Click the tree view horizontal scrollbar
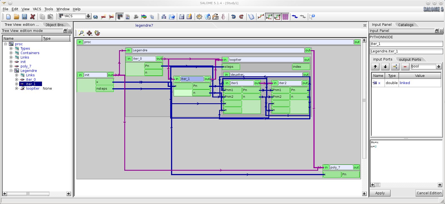 (x=28, y=193)
